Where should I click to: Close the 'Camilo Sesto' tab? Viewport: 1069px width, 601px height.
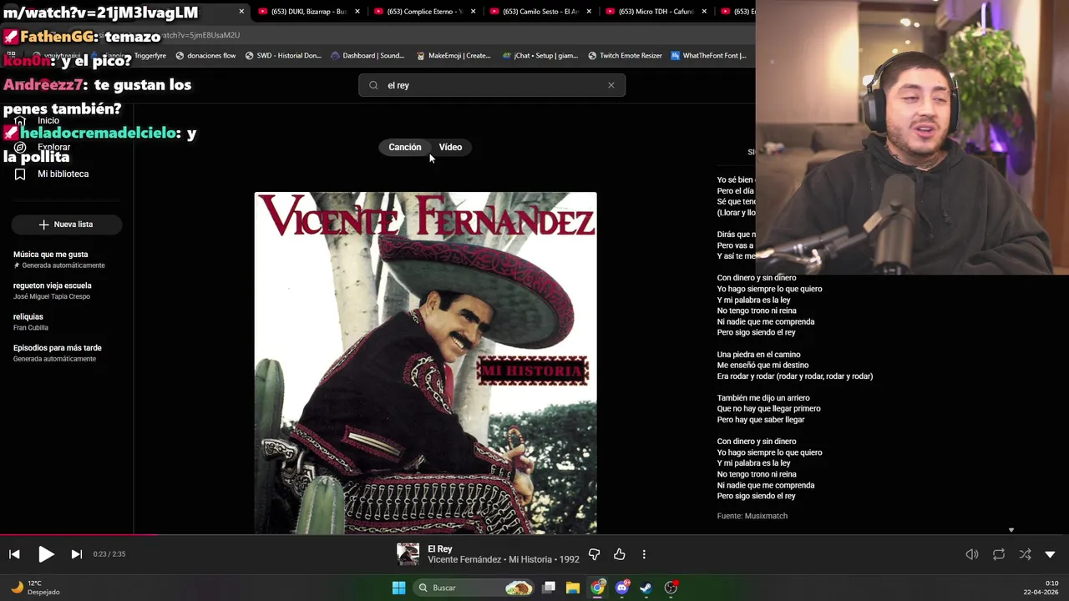589,12
